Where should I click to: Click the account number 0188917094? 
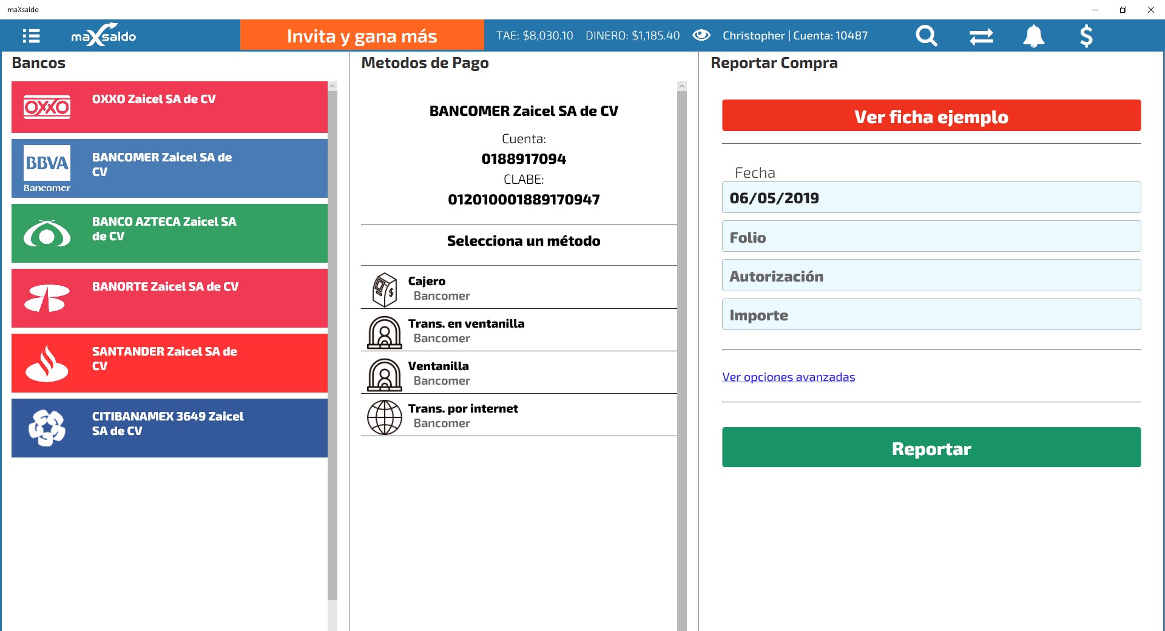pos(524,159)
